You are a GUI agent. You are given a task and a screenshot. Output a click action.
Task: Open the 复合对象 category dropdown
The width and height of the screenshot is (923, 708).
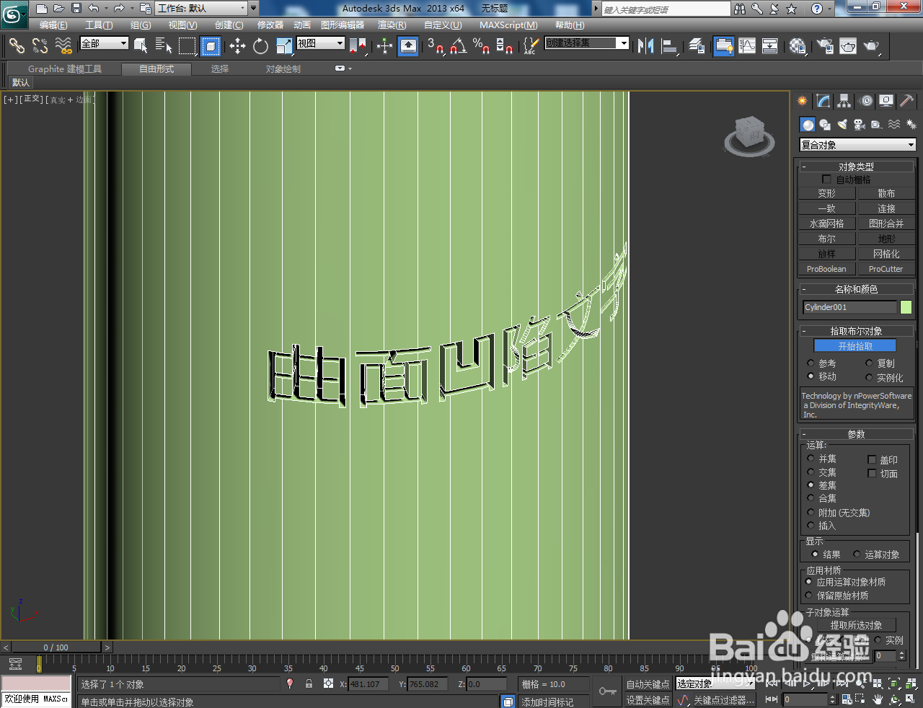(x=857, y=145)
